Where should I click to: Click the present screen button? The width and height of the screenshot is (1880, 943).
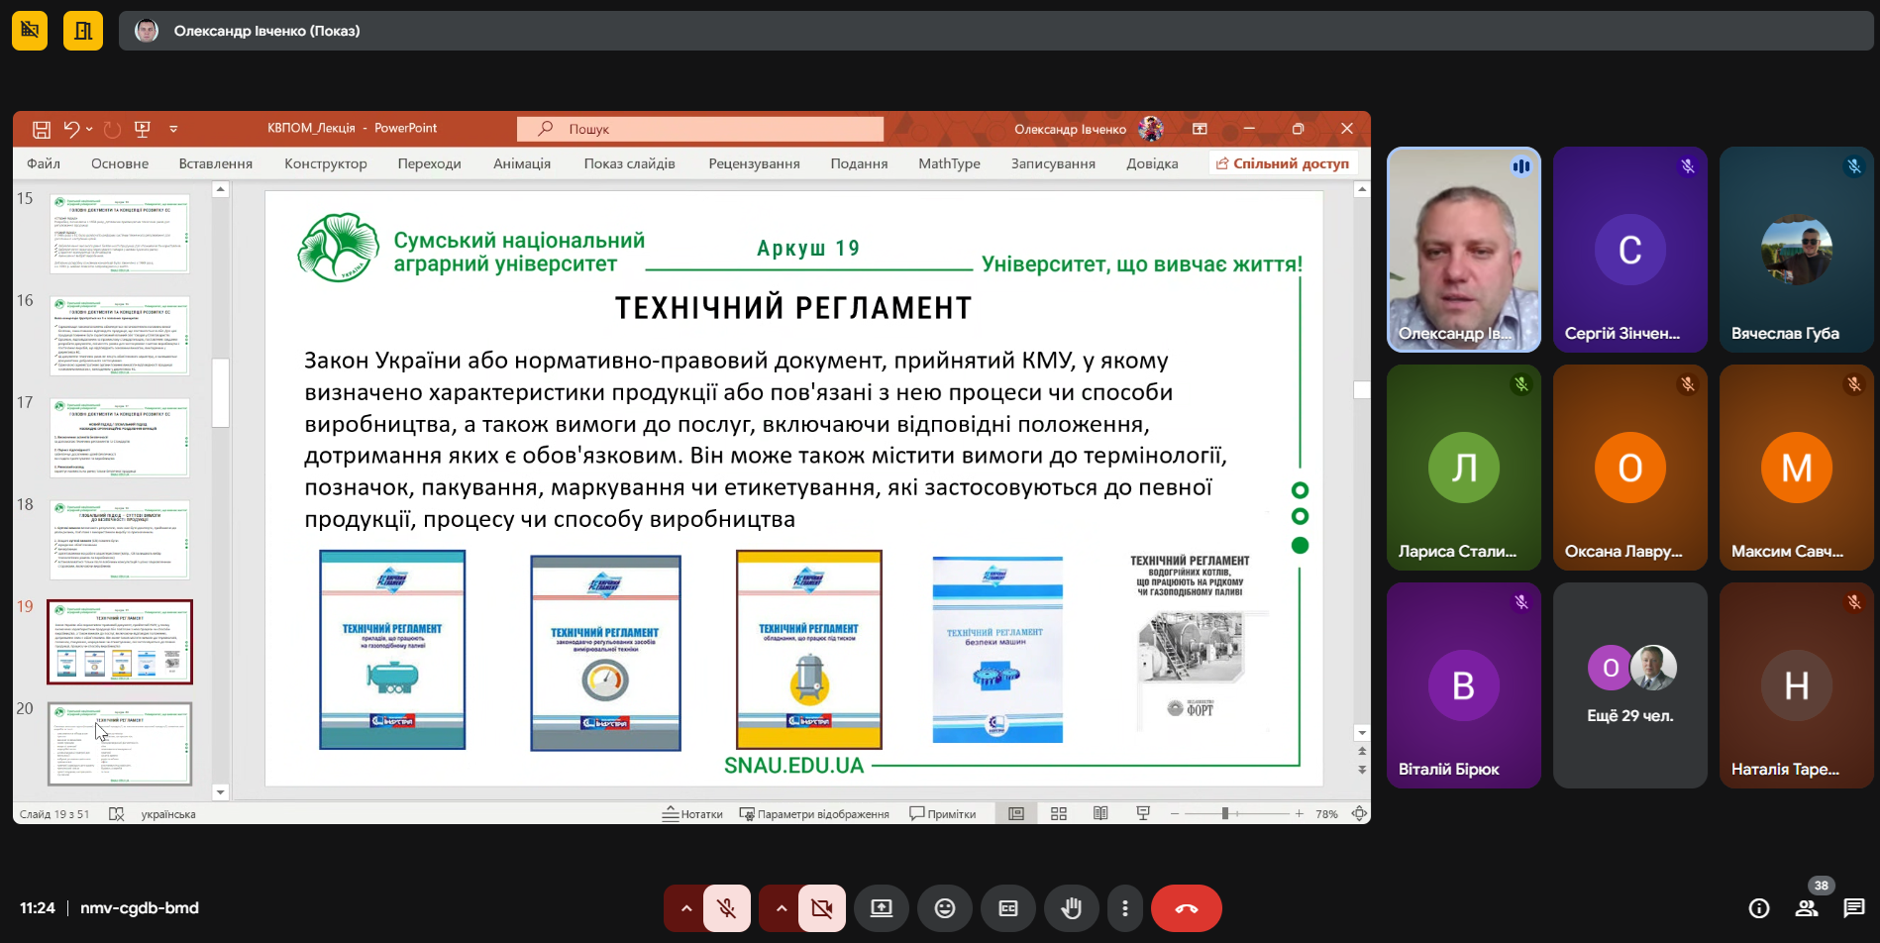(881, 908)
